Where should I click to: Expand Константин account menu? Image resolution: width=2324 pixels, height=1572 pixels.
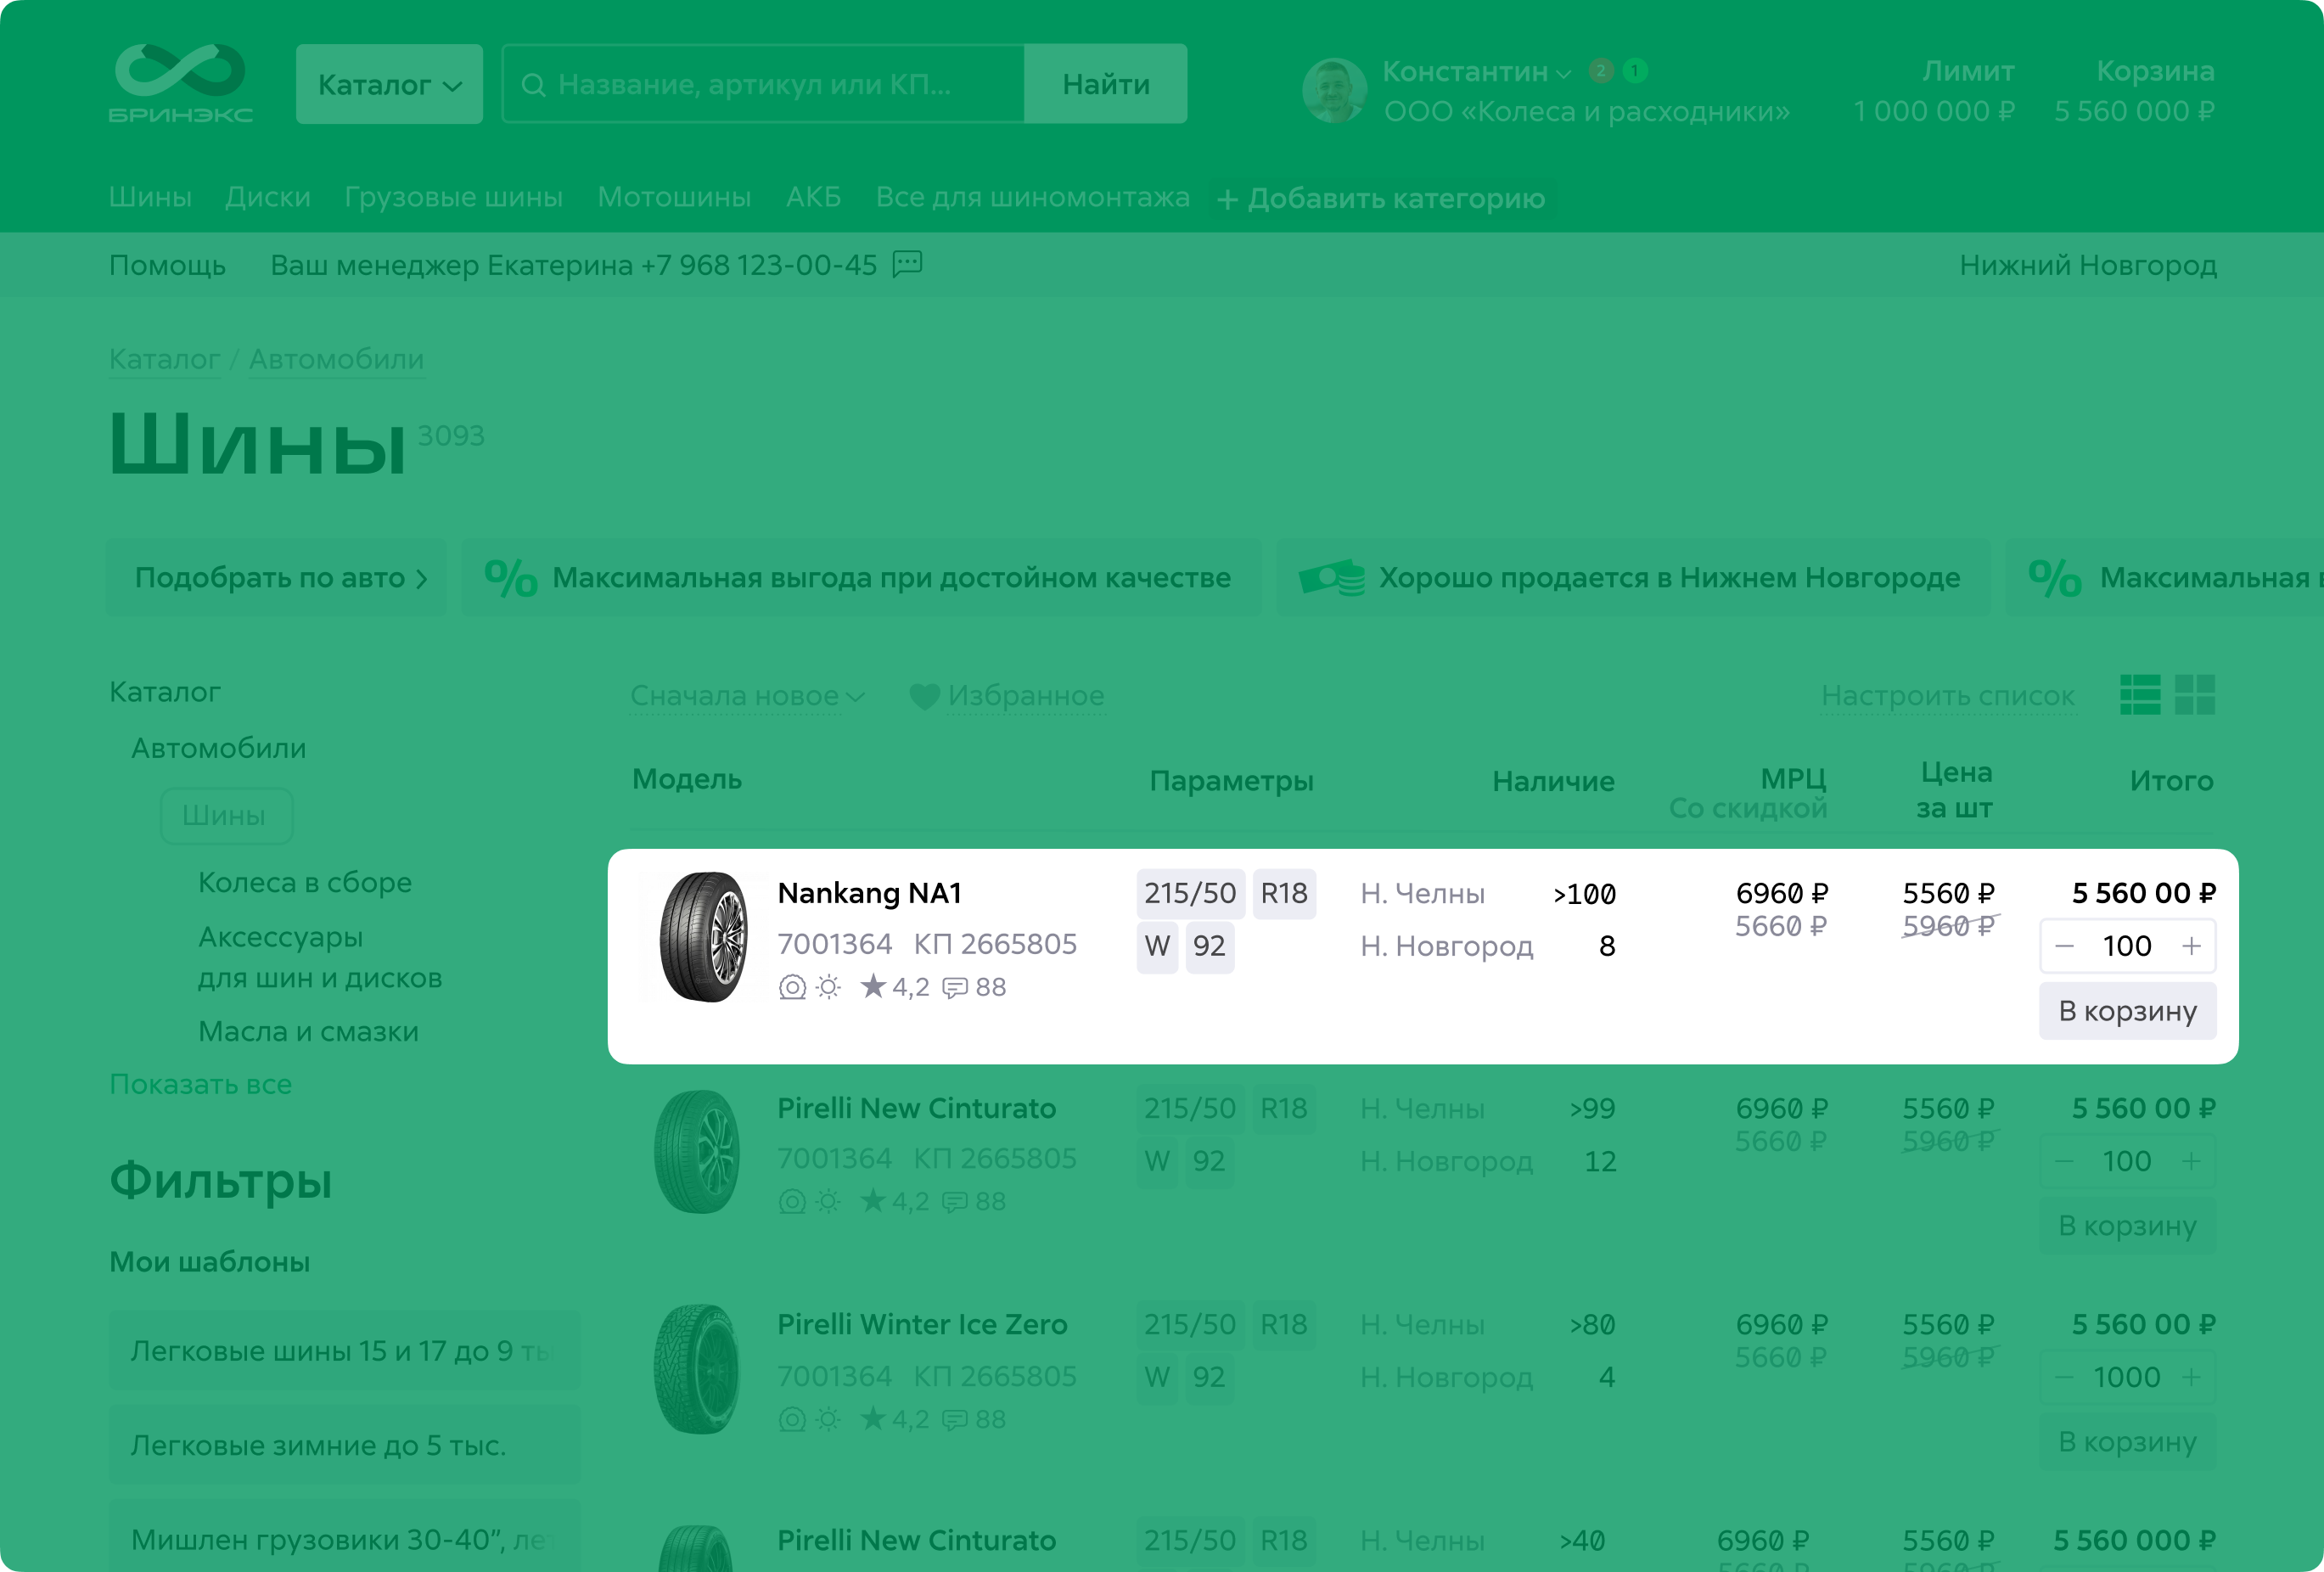coord(1476,72)
